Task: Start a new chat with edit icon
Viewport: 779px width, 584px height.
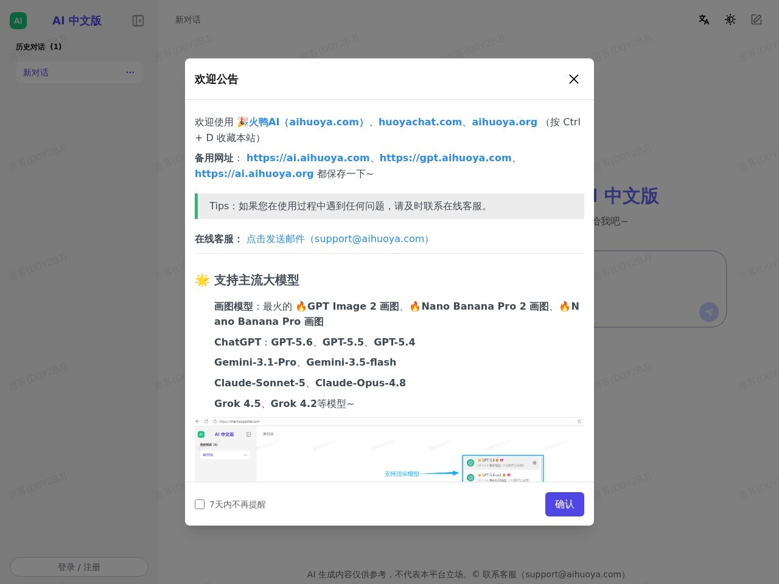Action: pos(756,19)
